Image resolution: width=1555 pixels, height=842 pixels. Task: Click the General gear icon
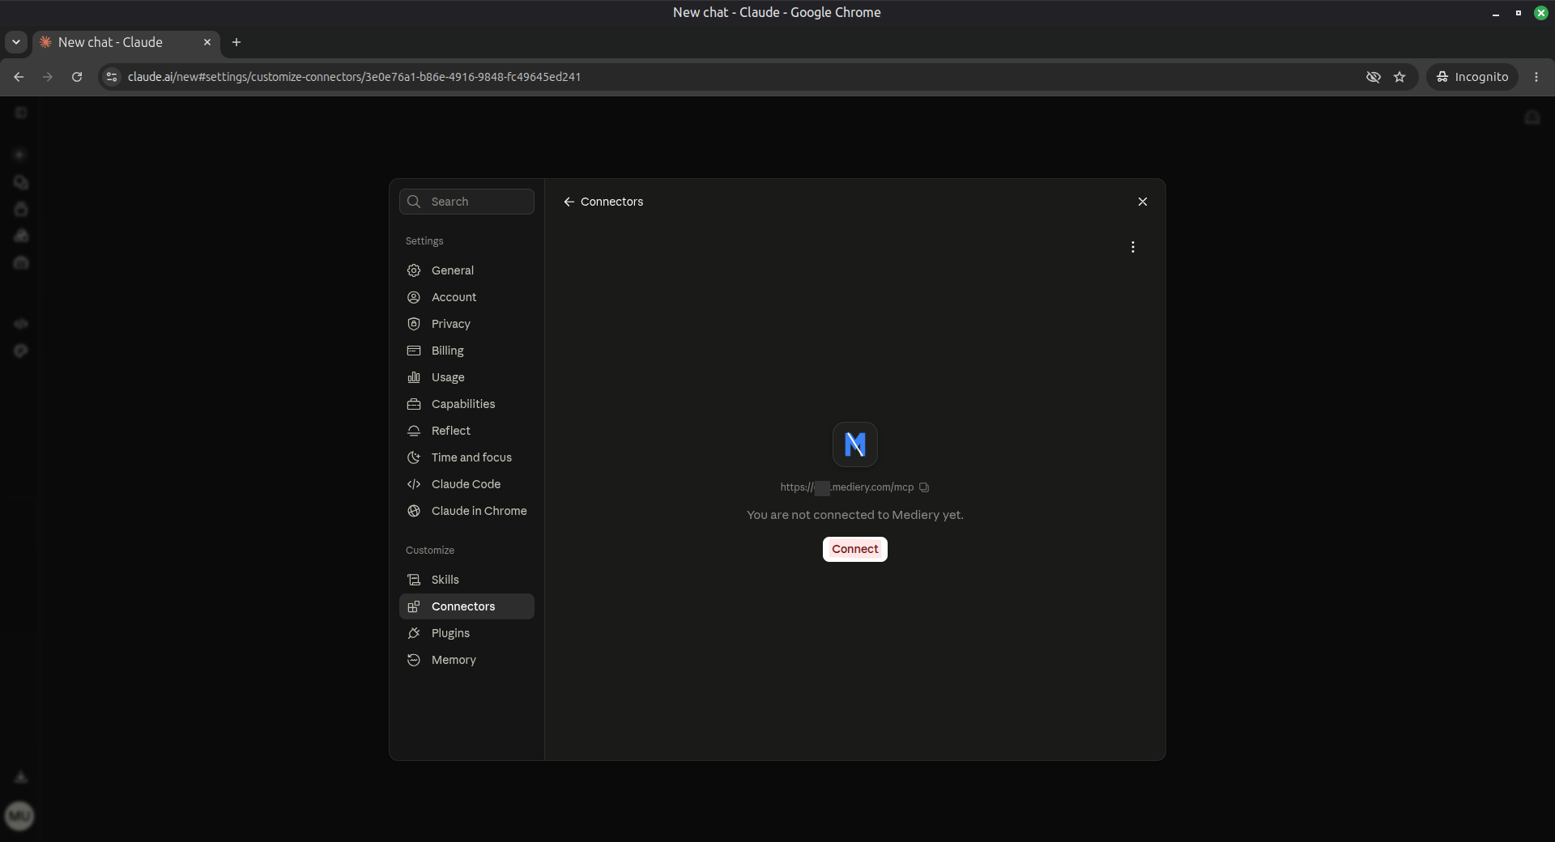tap(414, 270)
